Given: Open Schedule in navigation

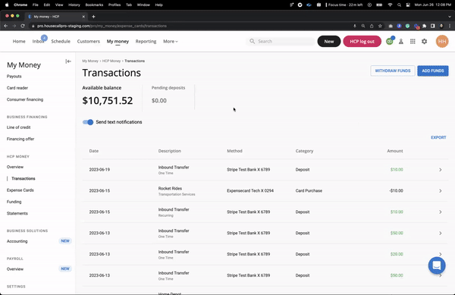Looking at the screenshot, I should pyautogui.click(x=61, y=42).
